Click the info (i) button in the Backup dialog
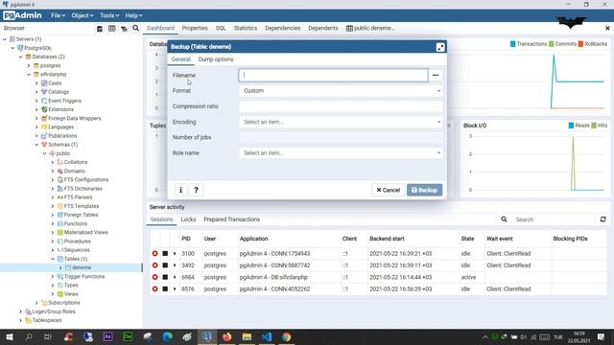 pos(180,190)
